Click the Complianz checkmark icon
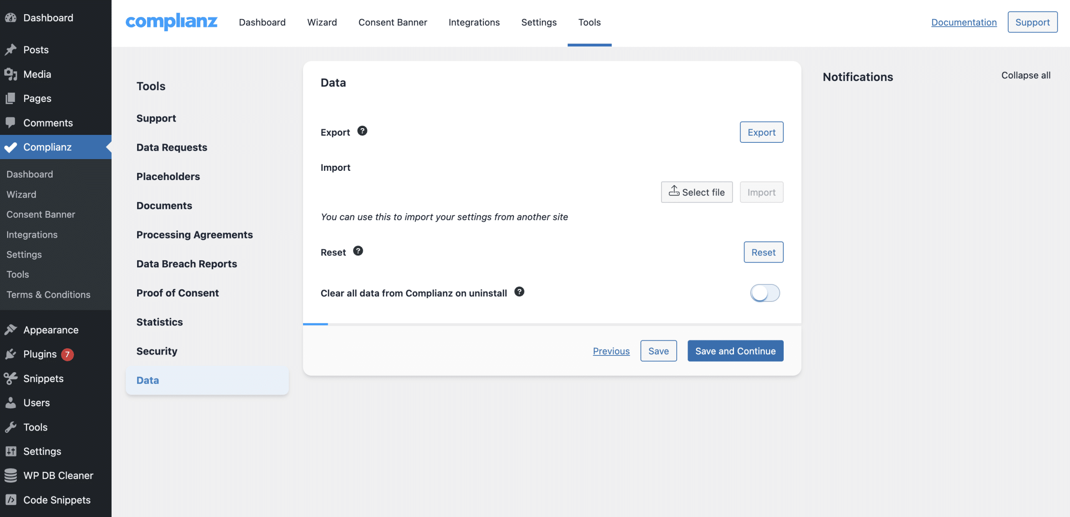The height and width of the screenshot is (517, 1070). click(11, 147)
